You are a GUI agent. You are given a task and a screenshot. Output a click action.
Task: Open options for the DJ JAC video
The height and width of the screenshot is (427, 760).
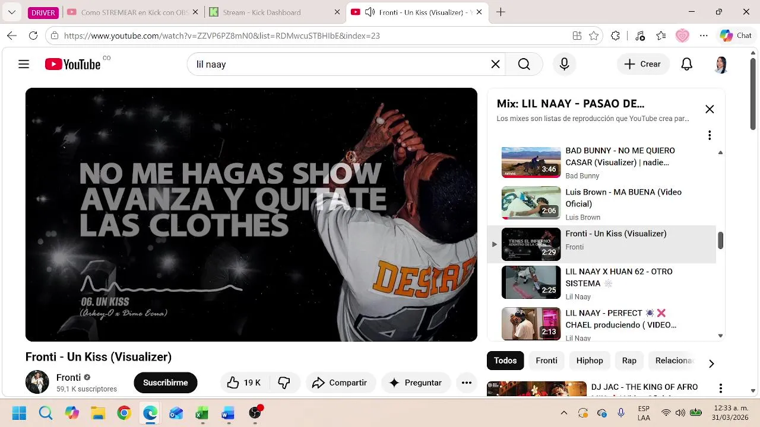click(x=721, y=388)
